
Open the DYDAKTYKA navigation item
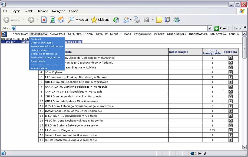point(57,34)
